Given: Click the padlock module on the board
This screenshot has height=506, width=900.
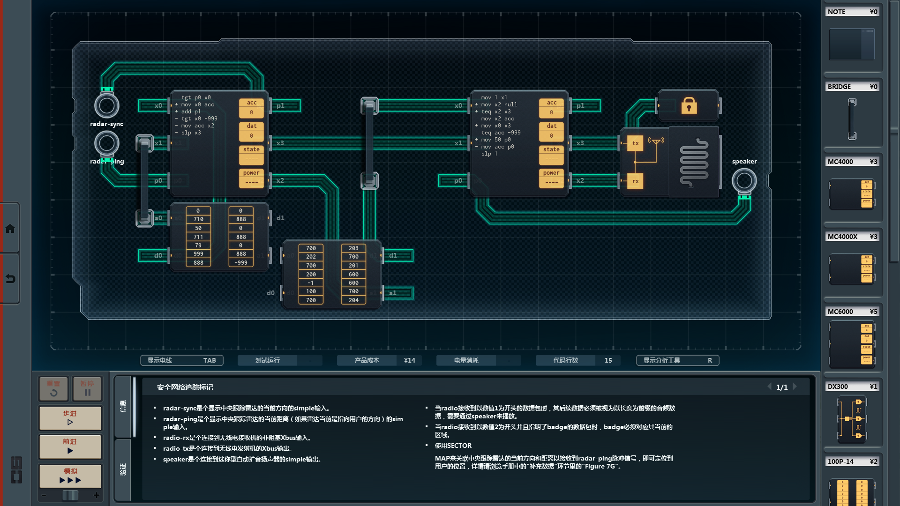Looking at the screenshot, I should (x=688, y=106).
